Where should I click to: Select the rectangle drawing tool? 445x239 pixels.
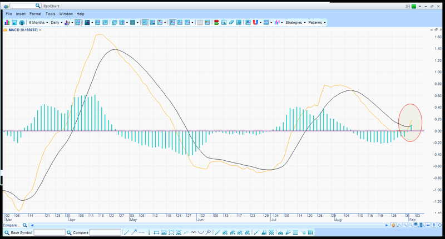[x=156, y=232]
